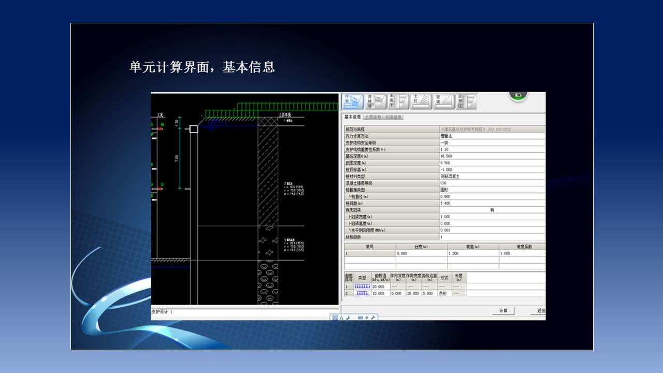Open the 支锚信息 tab
This screenshot has width=663, height=373.
coord(394,117)
